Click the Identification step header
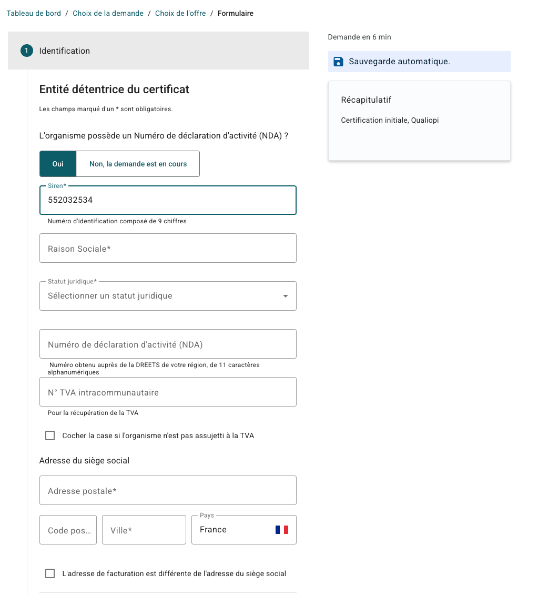Image resolution: width=538 pixels, height=594 pixels. click(158, 51)
